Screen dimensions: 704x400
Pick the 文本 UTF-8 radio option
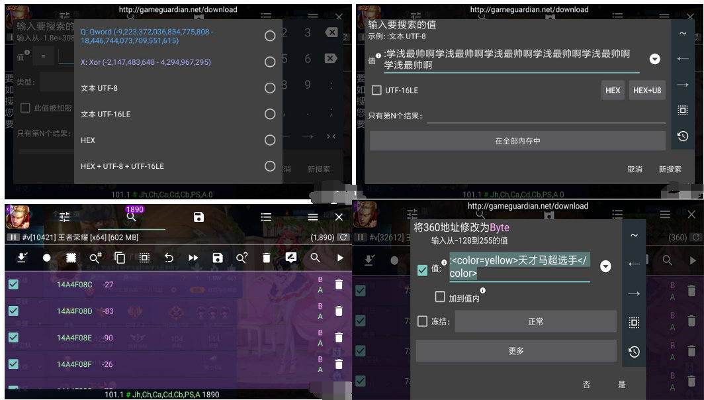pyautogui.click(x=270, y=88)
